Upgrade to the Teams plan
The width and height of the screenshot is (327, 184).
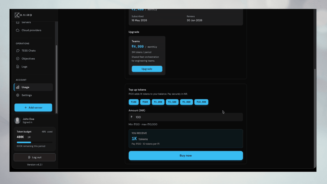tap(147, 69)
